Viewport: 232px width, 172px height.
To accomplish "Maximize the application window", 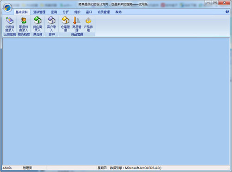I will 215,3.
